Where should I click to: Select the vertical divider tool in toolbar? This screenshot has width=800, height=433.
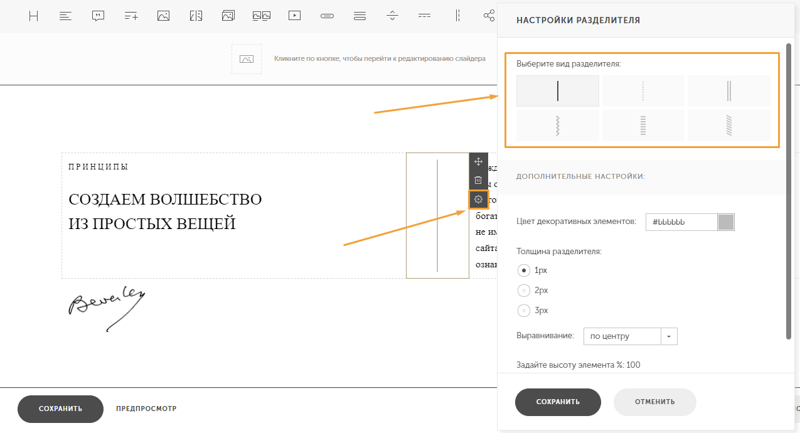click(x=458, y=16)
